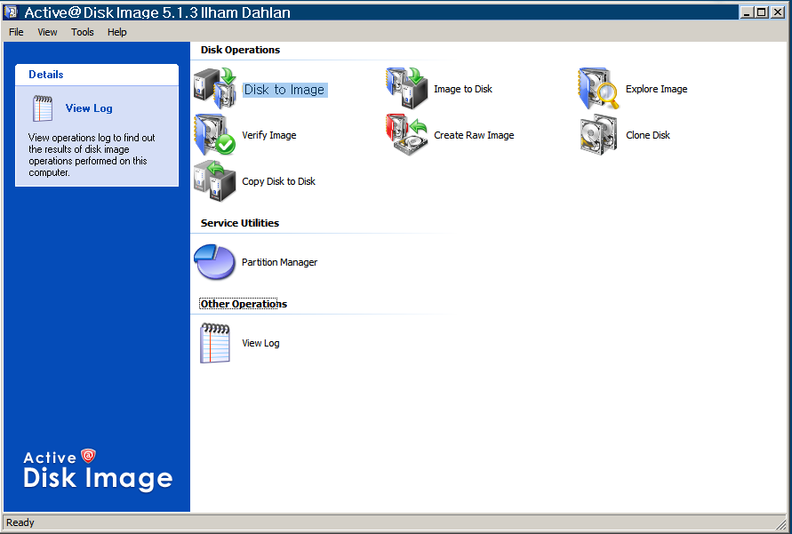Open the Tools menu
Image resolution: width=792 pixels, height=534 pixels.
pos(83,32)
